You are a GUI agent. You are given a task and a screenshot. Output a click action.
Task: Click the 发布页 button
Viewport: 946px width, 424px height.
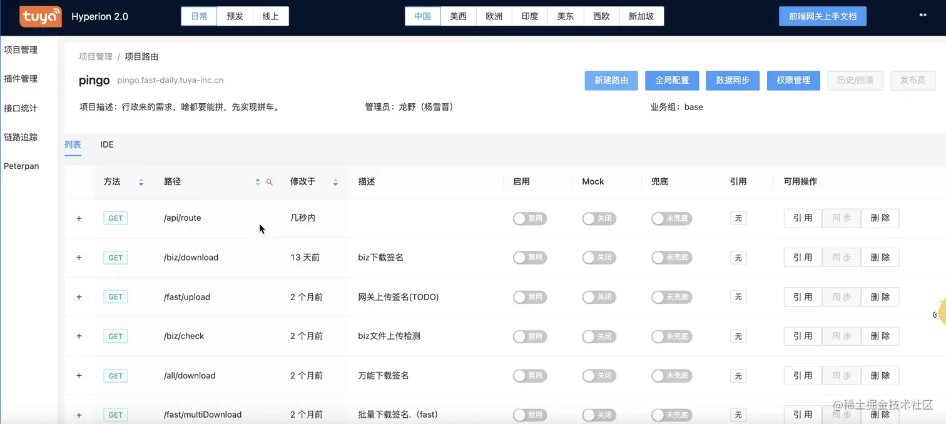[x=913, y=80]
